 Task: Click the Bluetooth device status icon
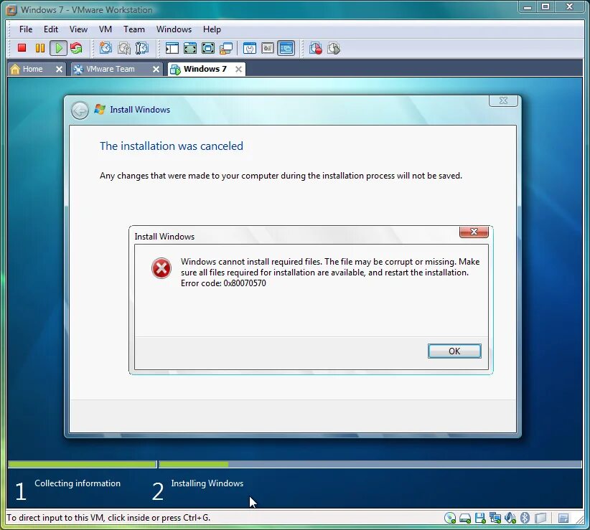[525, 518]
